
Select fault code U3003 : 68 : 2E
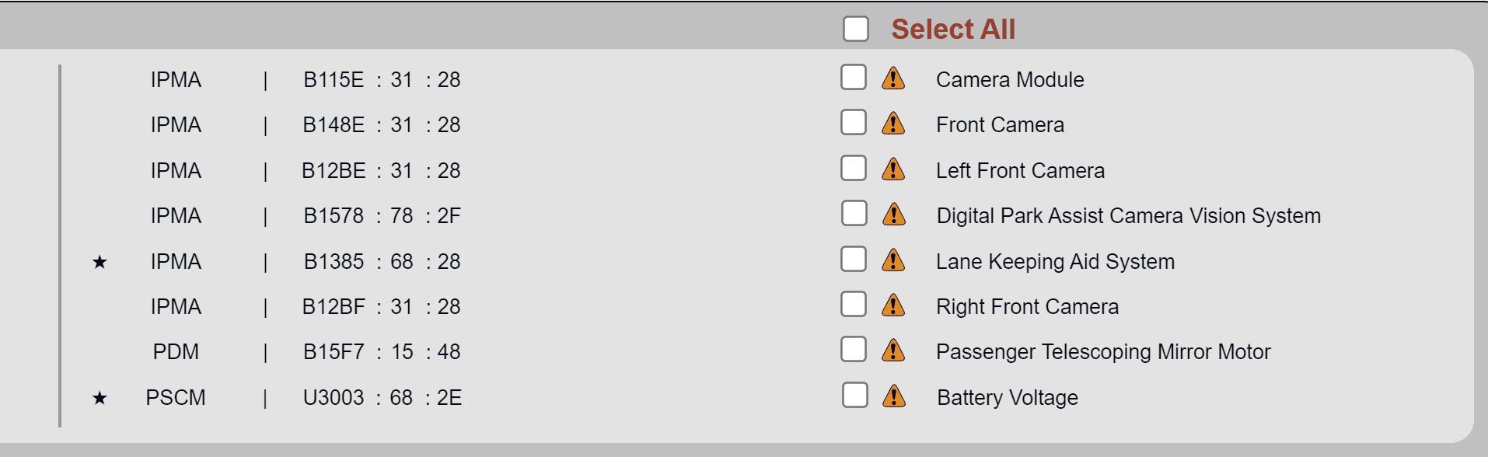382,398
